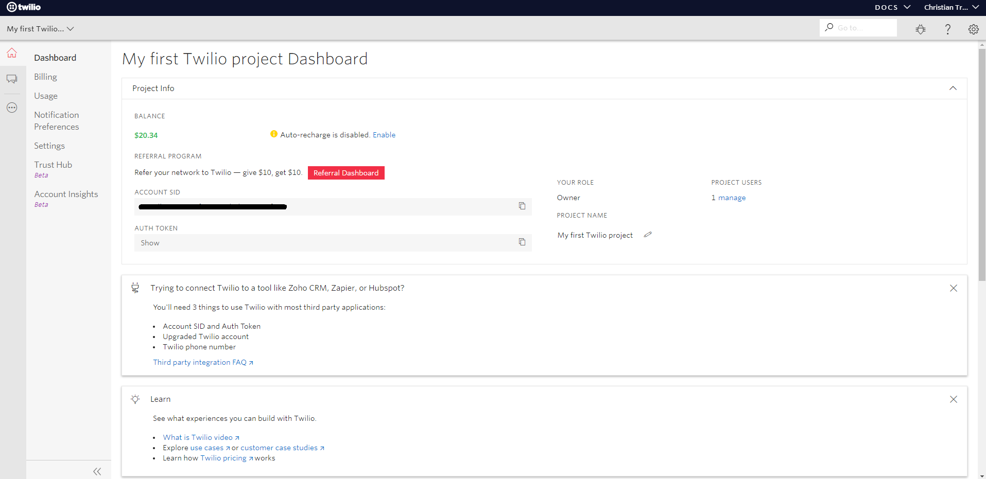Show the Auth Token

(150, 243)
